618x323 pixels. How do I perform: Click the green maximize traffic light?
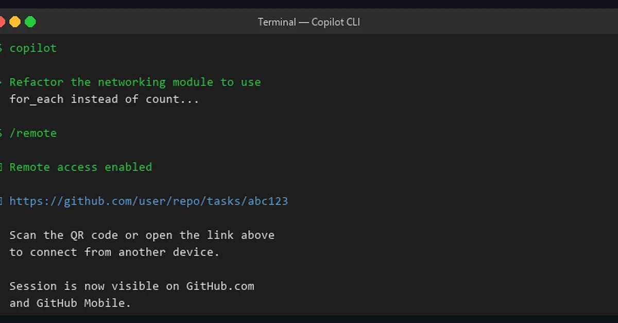(30, 22)
